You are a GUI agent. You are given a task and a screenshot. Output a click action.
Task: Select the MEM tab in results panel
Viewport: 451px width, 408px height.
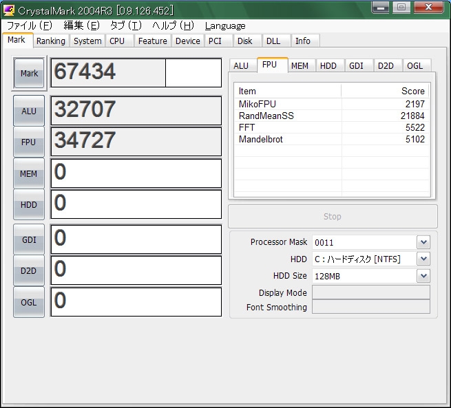point(300,66)
